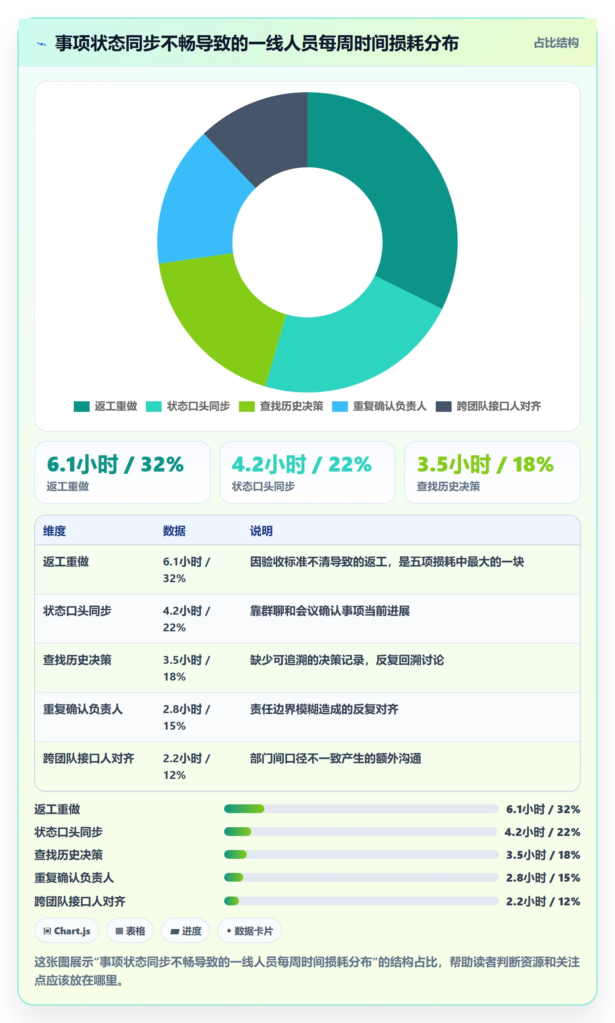Viewport: 615px width, 1023px height.
Task: Click the 说明 column header
Action: [x=261, y=531]
